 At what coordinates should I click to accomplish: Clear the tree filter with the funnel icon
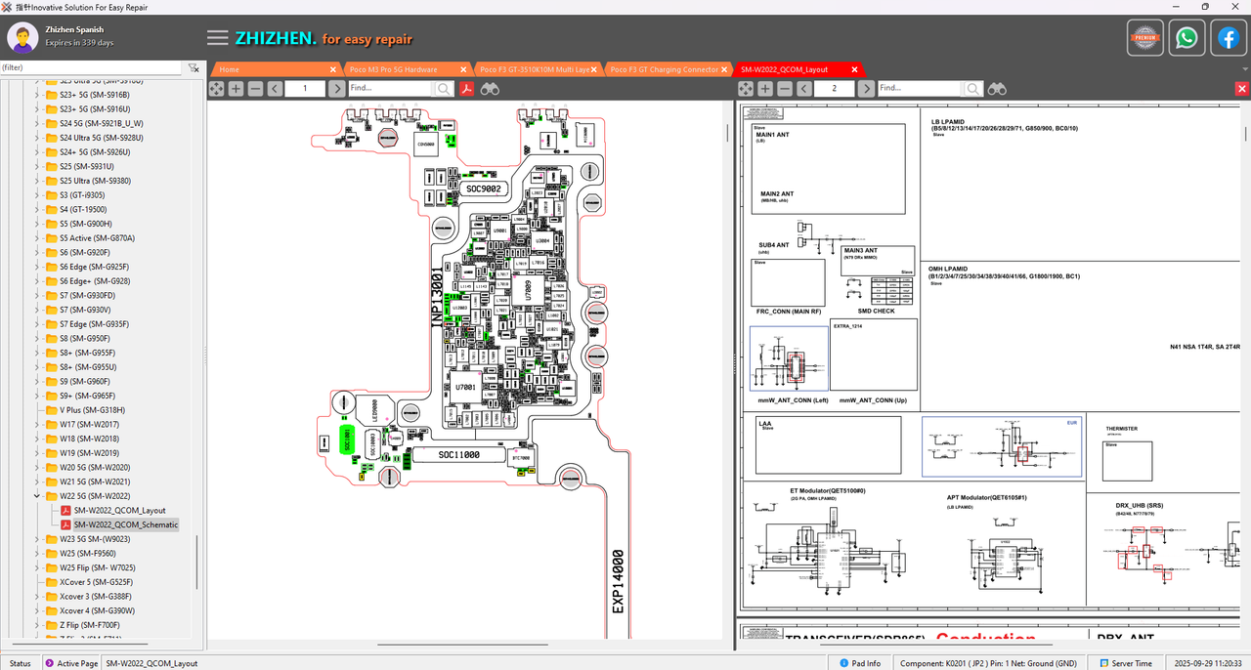(x=194, y=68)
